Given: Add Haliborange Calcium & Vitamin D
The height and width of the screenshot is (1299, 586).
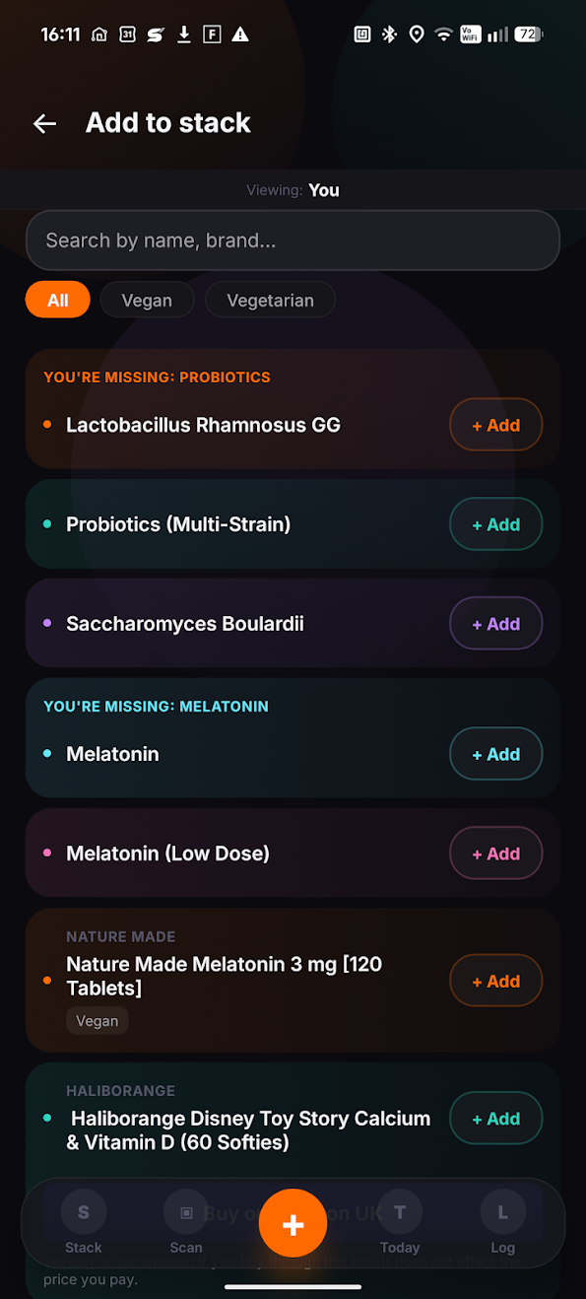Looking at the screenshot, I should click(x=496, y=1119).
